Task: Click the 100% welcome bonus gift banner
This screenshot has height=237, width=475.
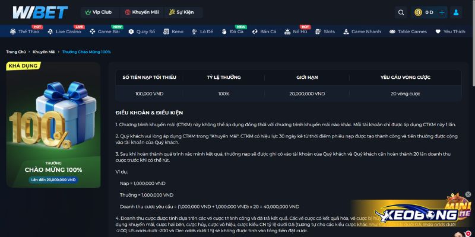Action: (53, 125)
